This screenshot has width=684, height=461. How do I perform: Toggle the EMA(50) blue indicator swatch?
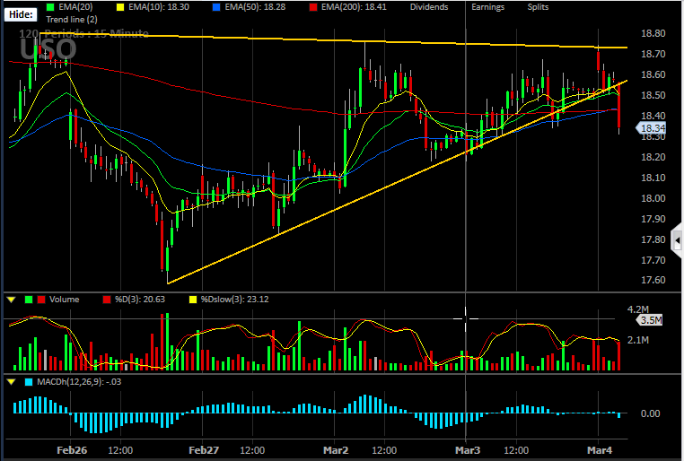[217, 7]
